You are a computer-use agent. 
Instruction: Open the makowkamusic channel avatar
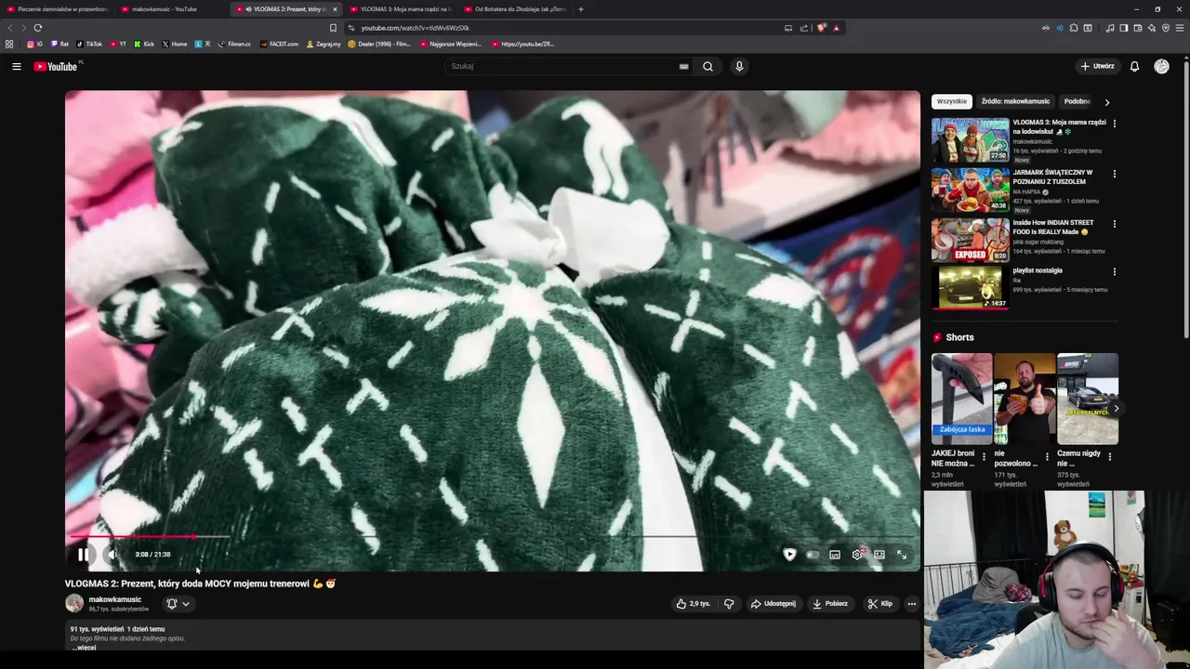click(x=74, y=603)
